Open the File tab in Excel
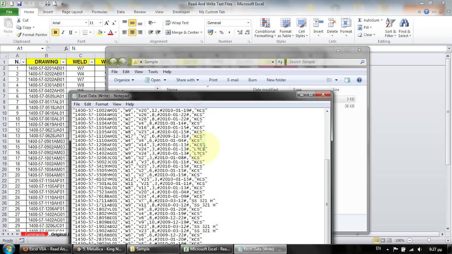452x254 pixels. point(9,12)
